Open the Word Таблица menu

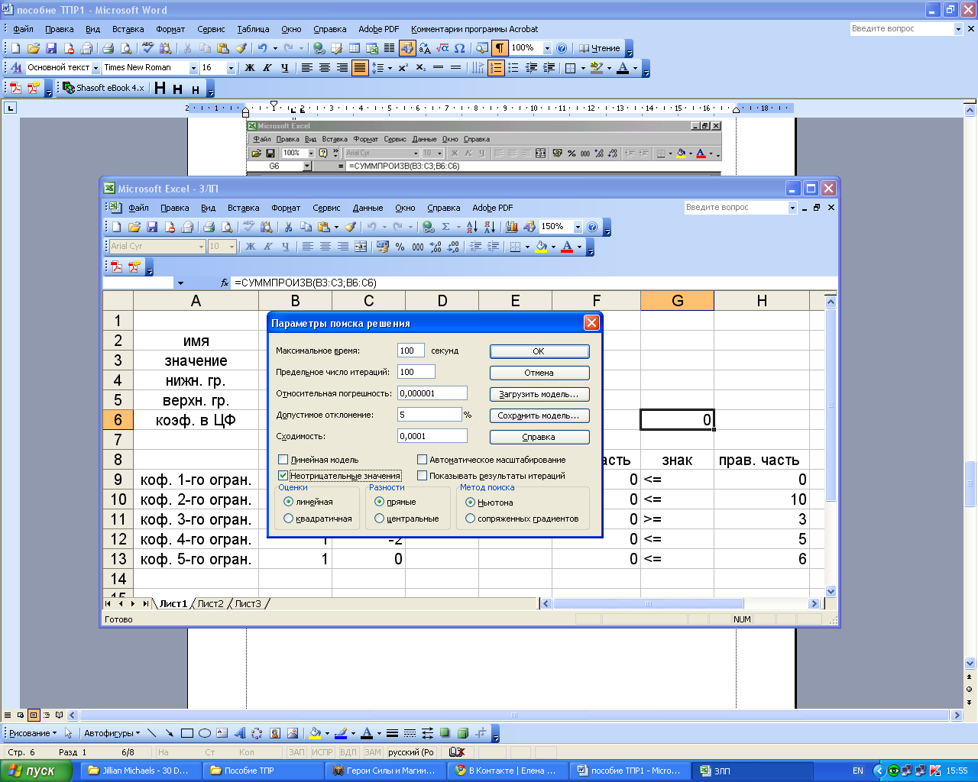point(253,29)
